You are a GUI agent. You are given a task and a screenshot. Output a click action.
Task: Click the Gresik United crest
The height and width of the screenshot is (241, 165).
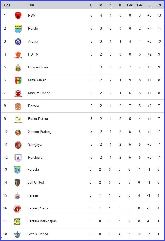point(17,234)
